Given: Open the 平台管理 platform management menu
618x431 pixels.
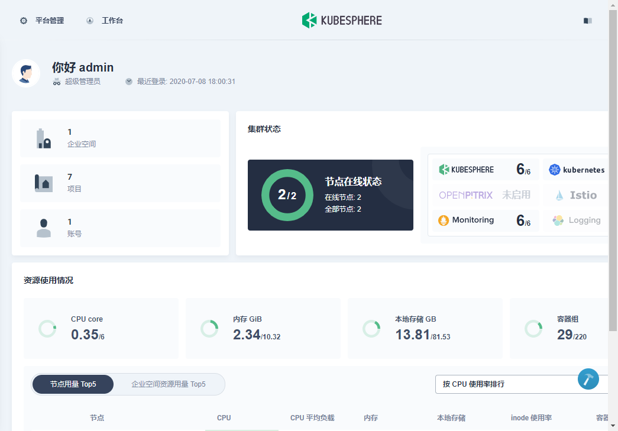Looking at the screenshot, I should pos(42,21).
